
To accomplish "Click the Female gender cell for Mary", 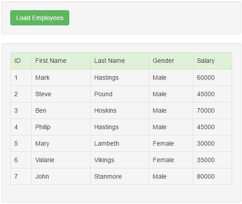I will coord(171,143).
